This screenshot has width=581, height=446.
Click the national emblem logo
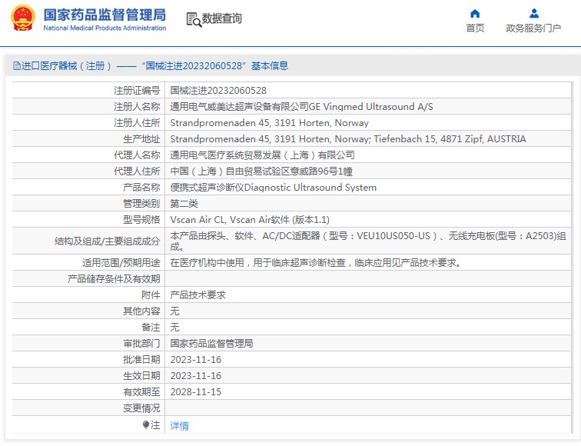click(23, 18)
